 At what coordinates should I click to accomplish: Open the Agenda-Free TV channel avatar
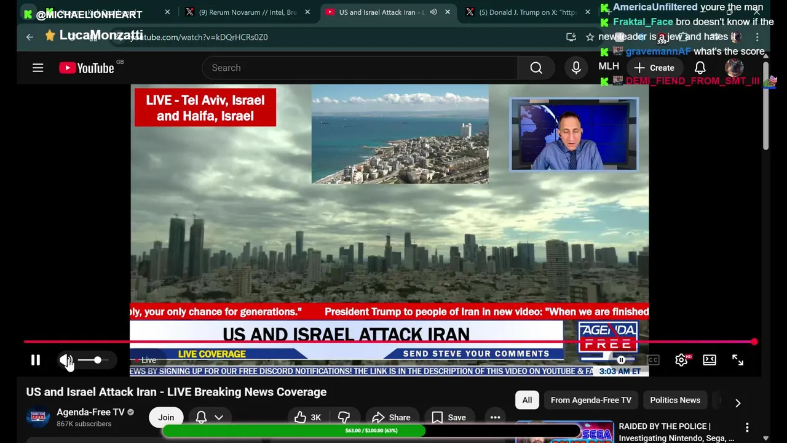38,417
